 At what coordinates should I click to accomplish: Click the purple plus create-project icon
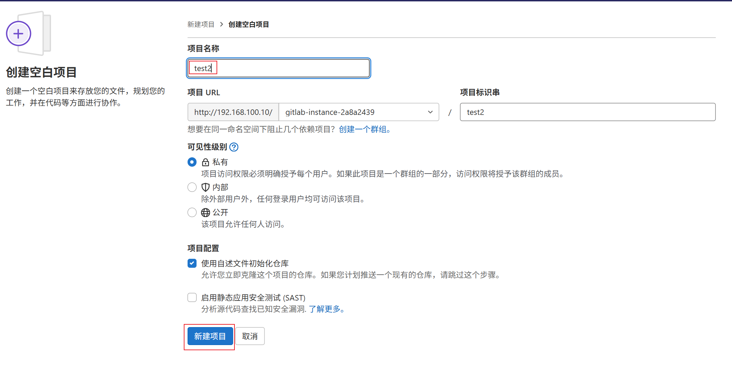click(19, 34)
